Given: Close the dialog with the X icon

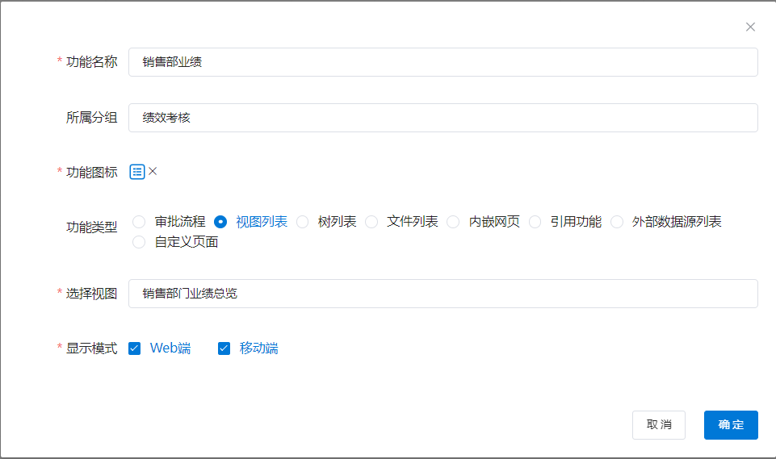Looking at the screenshot, I should coord(750,27).
